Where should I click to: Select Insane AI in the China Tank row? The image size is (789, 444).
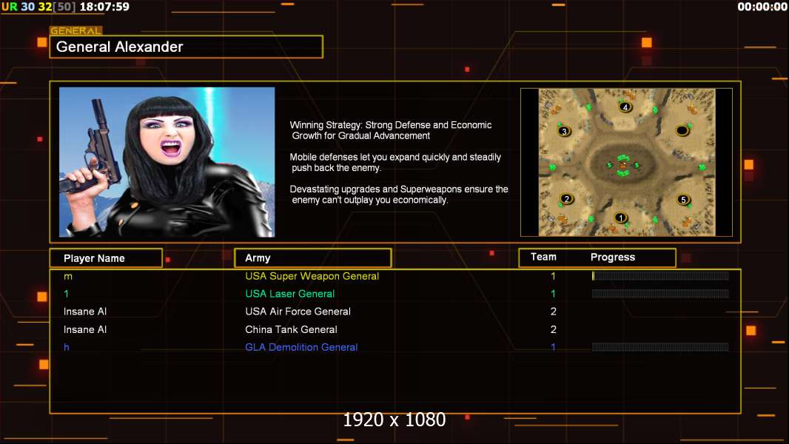point(85,330)
